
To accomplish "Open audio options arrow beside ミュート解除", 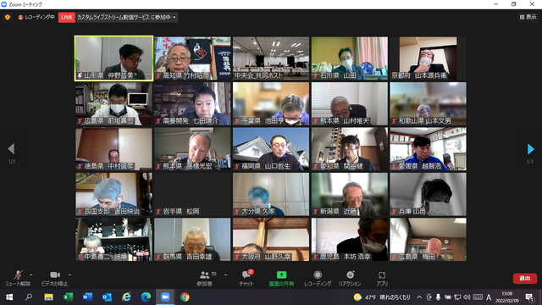I will point(30,275).
